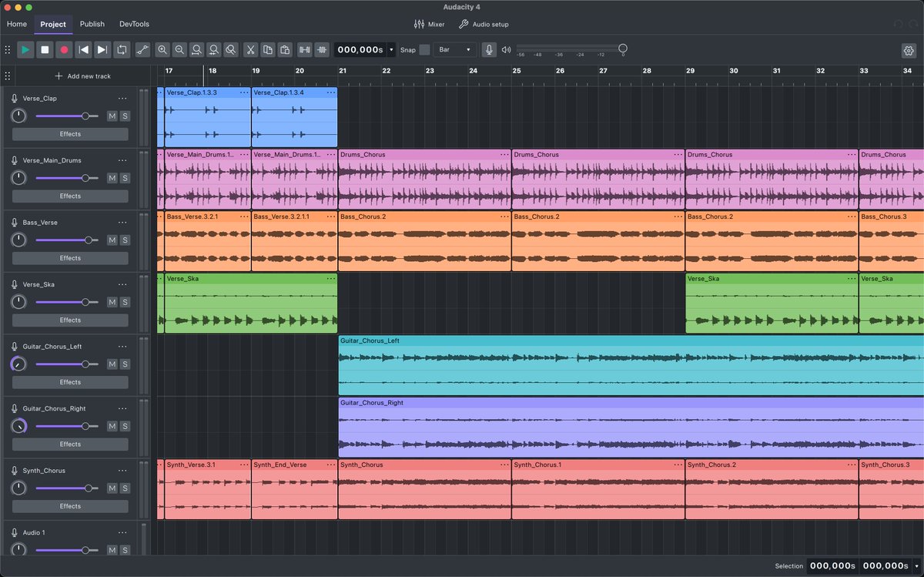
Task: Click the Copy icon in the toolbar
Action: pyautogui.click(x=267, y=49)
